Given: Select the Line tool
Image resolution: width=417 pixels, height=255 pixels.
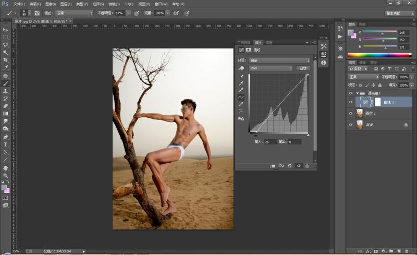Looking at the screenshot, I should (x=5, y=160).
